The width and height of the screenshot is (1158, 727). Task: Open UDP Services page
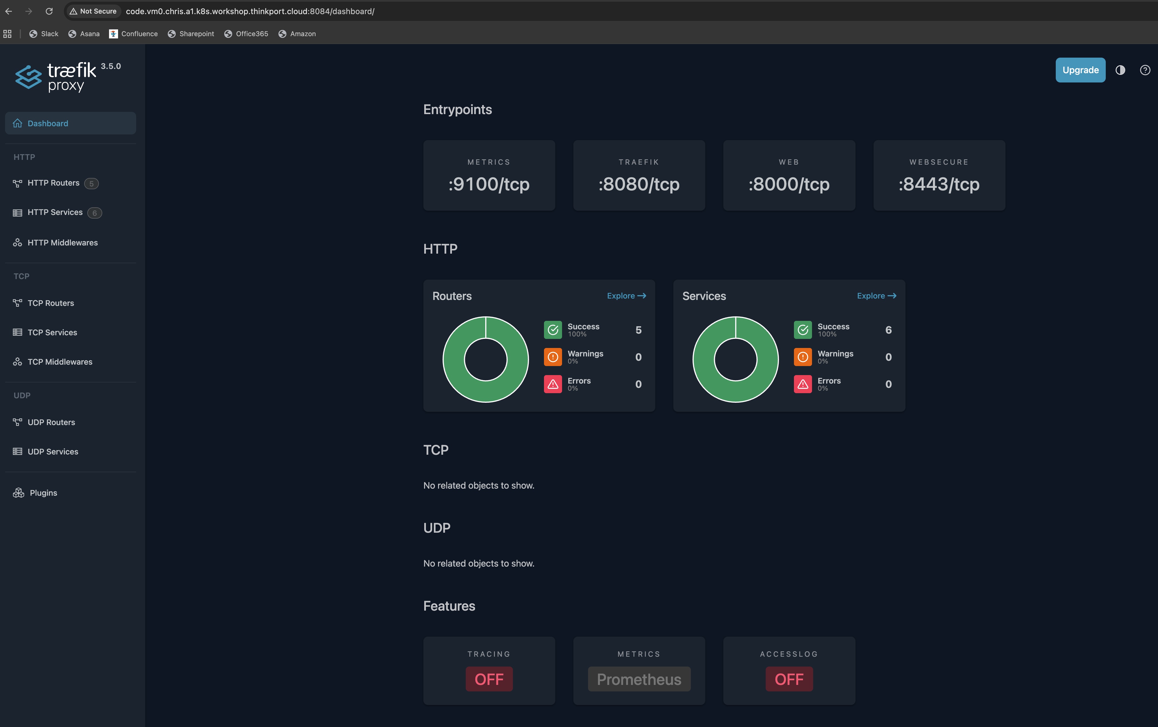tap(53, 452)
